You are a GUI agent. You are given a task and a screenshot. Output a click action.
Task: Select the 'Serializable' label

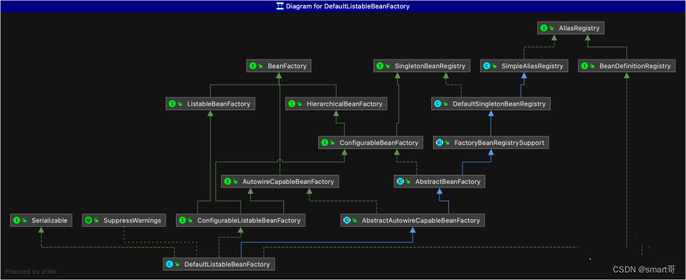pyautogui.click(x=49, y=220)
